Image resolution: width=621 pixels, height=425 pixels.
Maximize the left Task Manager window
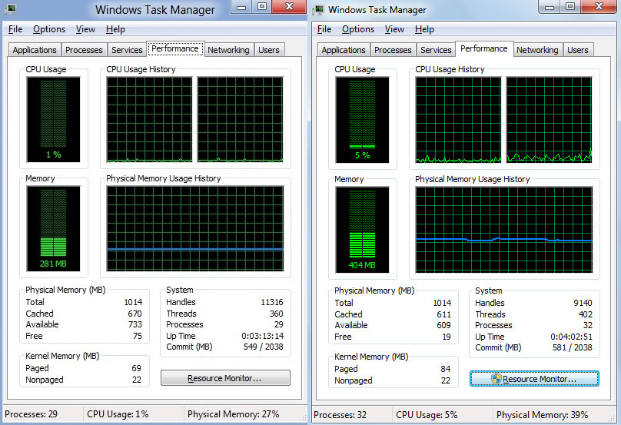262,7
